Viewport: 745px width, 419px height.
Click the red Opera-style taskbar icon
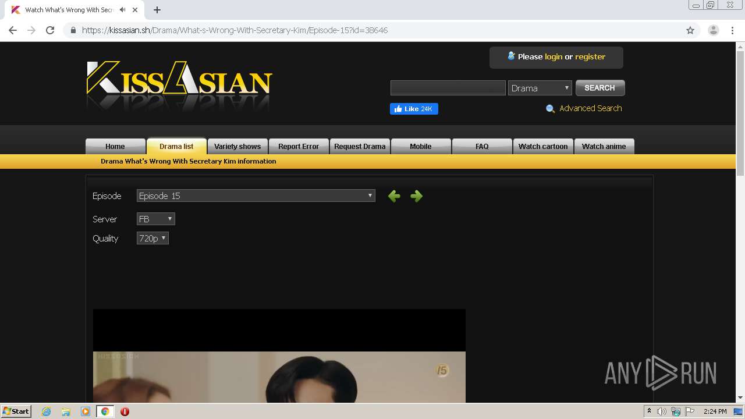[125, 411]
